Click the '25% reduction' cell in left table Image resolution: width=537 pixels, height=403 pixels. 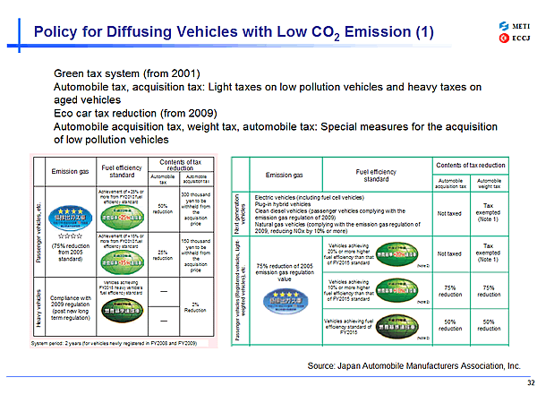click(x=163, y=255)
